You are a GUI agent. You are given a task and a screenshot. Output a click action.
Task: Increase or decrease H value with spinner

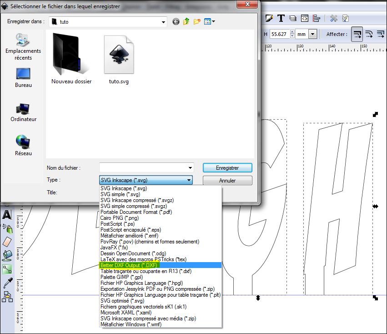pos(292,34)
